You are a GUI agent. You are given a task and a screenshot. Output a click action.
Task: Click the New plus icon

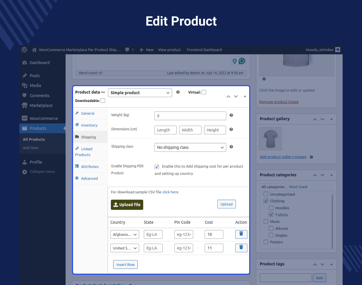pyautogui.click(x=141, y=50)
